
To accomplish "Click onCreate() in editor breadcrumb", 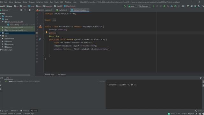I will [x=62, y=74].
